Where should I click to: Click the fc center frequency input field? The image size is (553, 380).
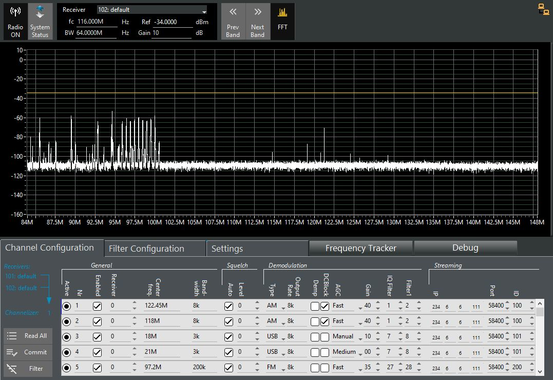point(98,22)
